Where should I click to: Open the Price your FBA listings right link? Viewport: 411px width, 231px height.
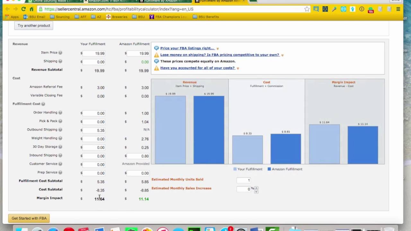point(187,48)
